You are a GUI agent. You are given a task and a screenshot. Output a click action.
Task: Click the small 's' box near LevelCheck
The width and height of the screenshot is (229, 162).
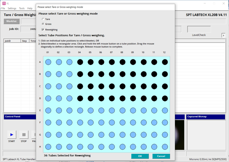tap(223, 35)
